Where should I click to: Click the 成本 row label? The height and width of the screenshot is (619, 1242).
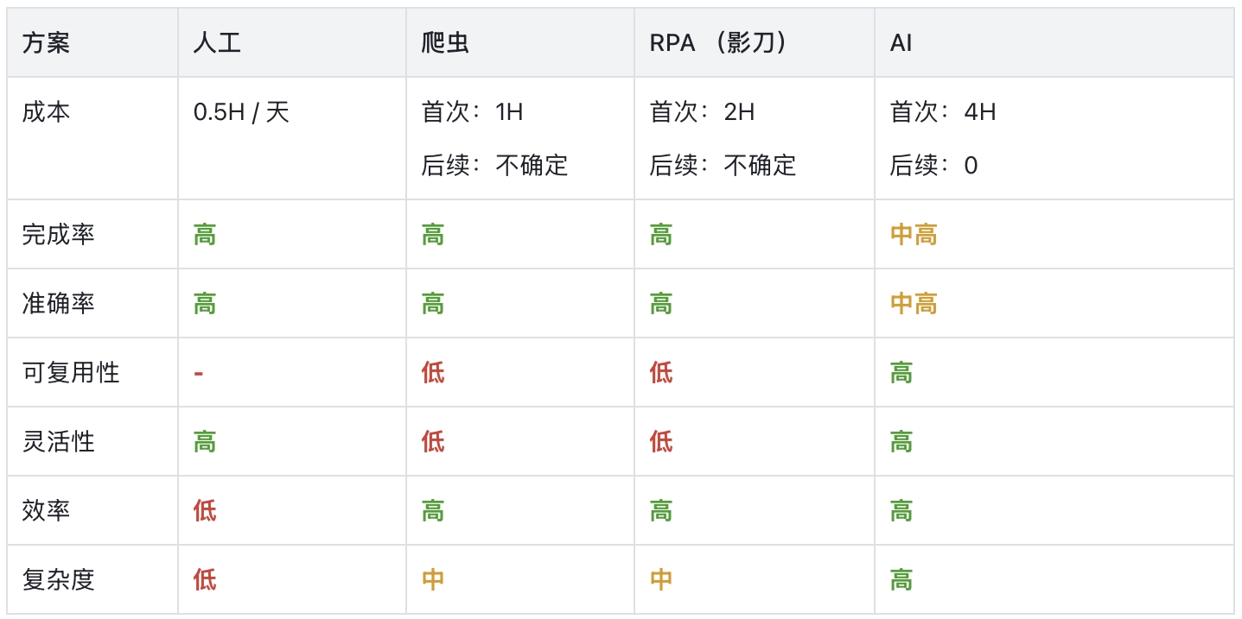point(46,112)
